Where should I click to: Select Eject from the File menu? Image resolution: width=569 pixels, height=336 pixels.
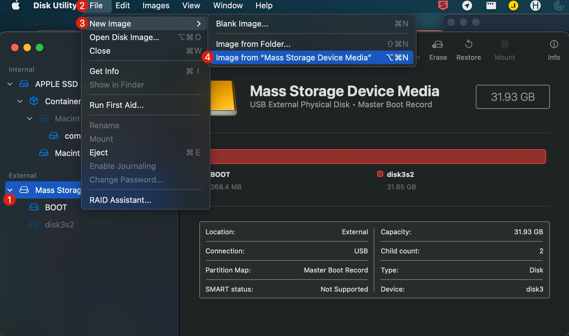coord(145,153)
